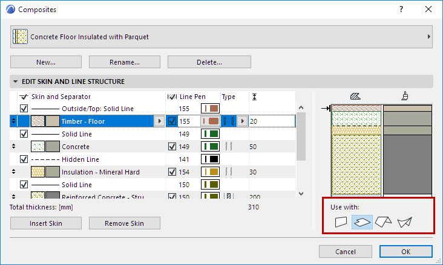This screenshot has width=443, height=265.
Task: Select the Roof 'Use with' icon
Action: 383,222
